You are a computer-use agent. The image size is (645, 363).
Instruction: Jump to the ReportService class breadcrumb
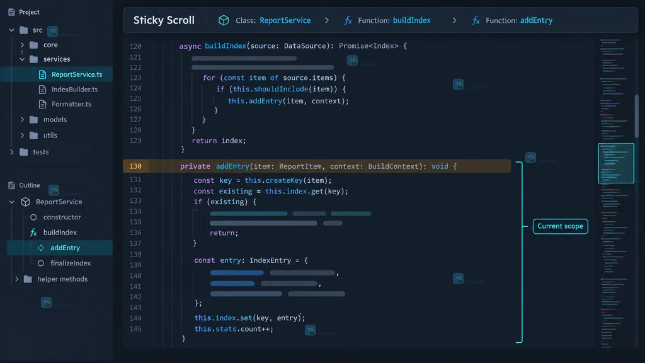pos(285,21)
